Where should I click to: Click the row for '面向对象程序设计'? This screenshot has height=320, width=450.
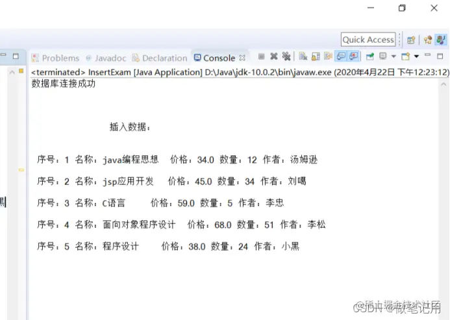coord(181,225)
